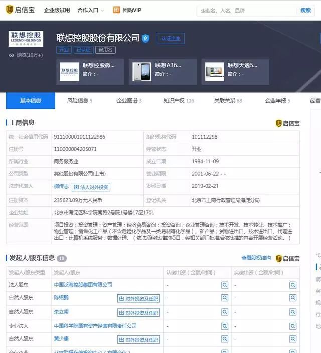Screen dimensions: 321x353
Task: Click 认缴出资 magnifier icon for 中国泛海控股集团有限公司
Action: 225,285
